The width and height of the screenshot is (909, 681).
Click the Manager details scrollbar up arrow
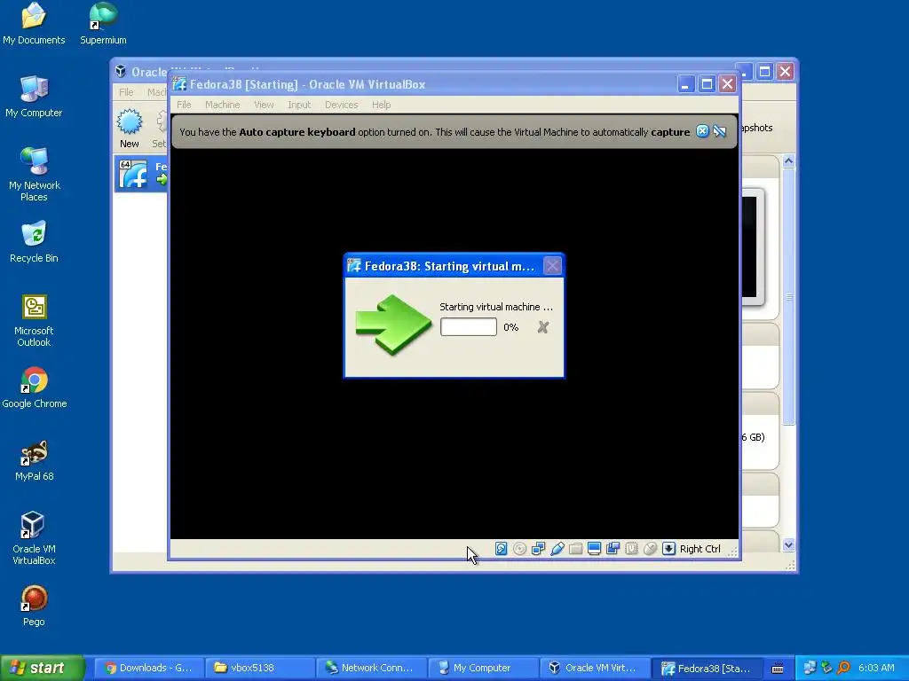pos(788,161)
